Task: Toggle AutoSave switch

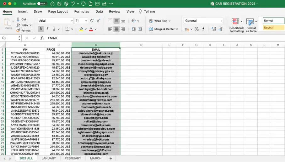Action: 42,4
